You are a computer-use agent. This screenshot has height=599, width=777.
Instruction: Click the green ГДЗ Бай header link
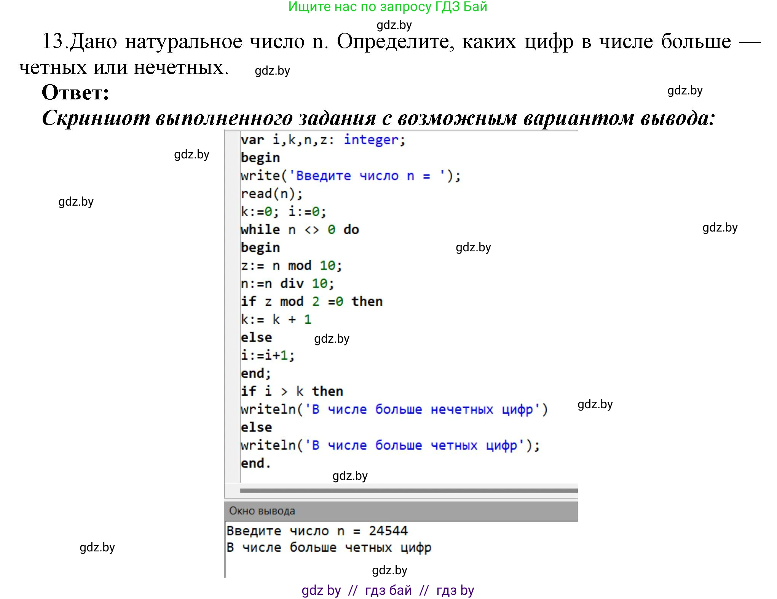387,8
